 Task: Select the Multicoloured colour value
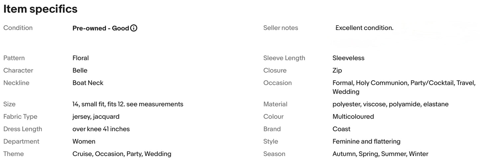[x=353, y=117]
